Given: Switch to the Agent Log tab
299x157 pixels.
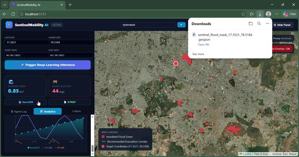Looking at the screenshot, I should [19, 111].
